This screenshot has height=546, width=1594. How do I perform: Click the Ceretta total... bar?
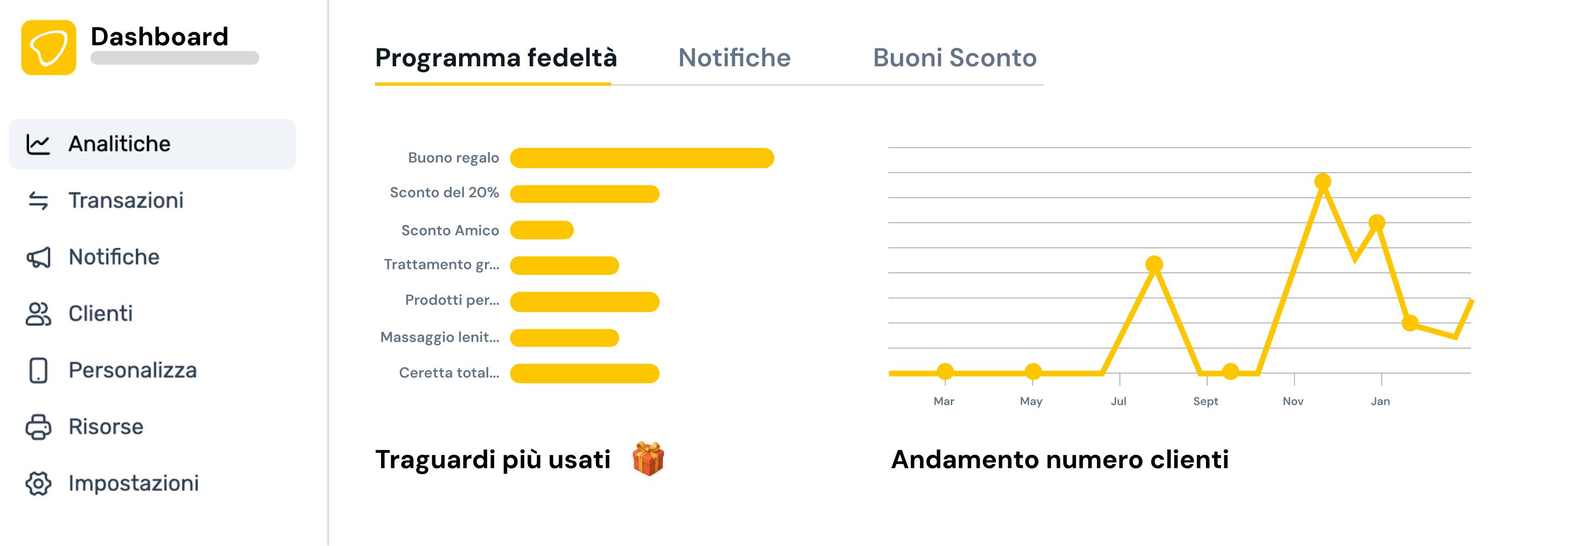584,374
